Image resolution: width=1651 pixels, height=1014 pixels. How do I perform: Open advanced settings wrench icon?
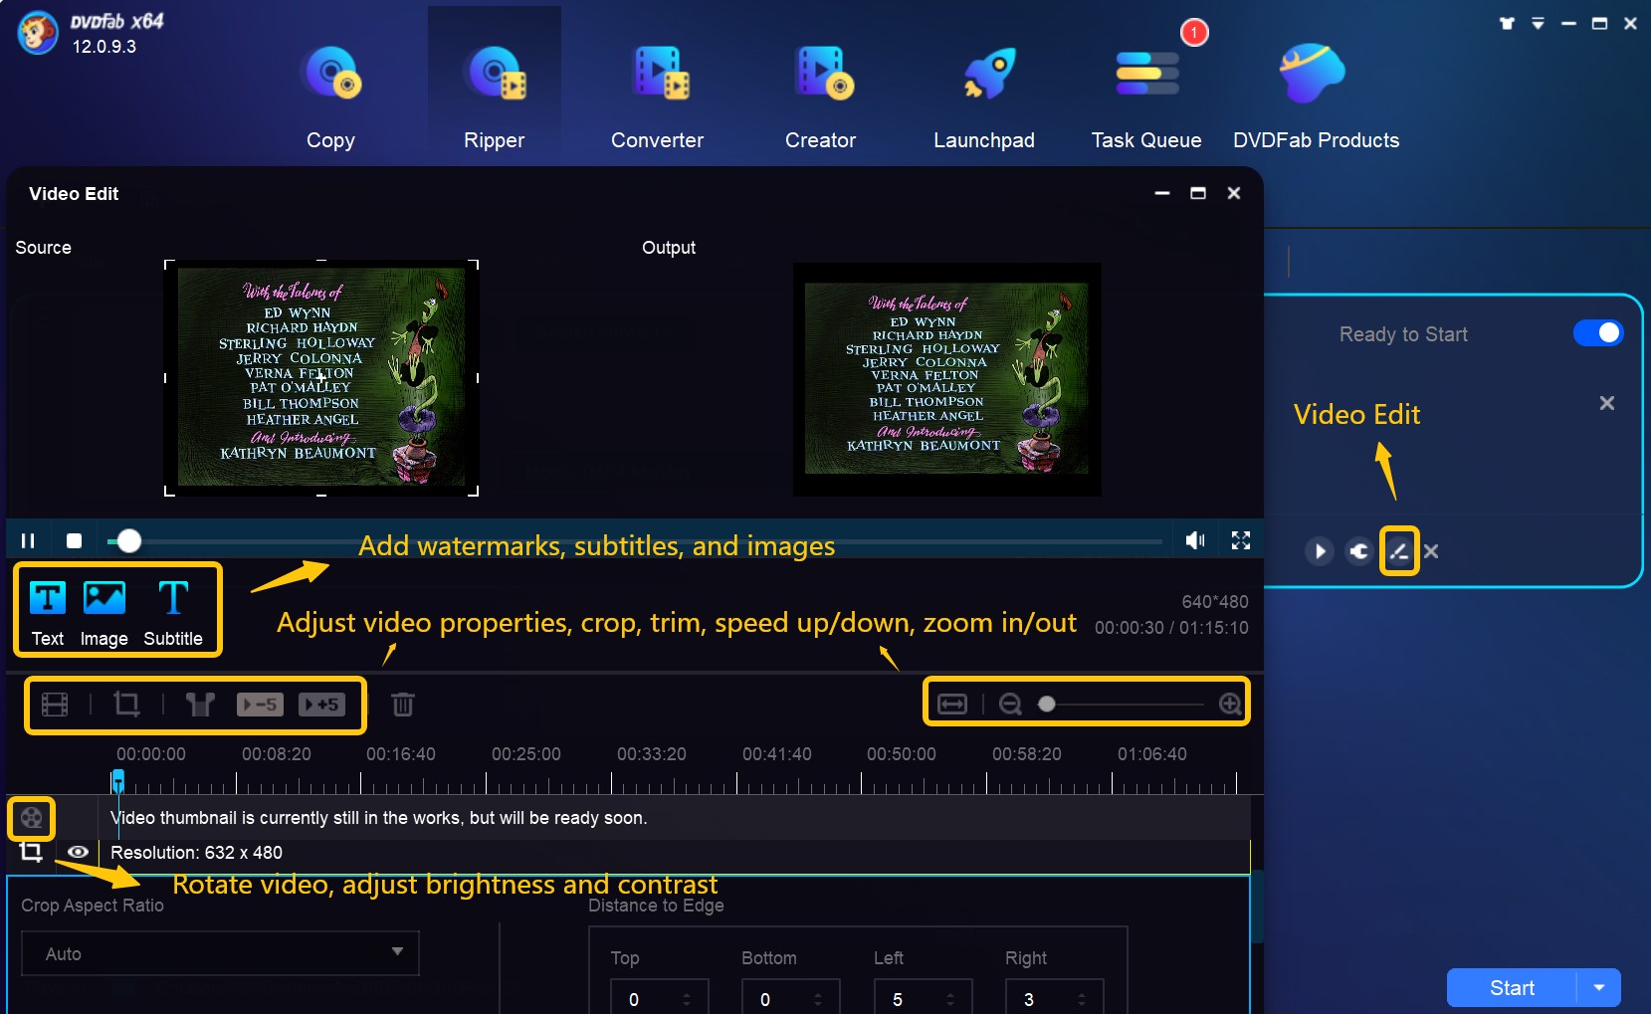[1359, 551]
